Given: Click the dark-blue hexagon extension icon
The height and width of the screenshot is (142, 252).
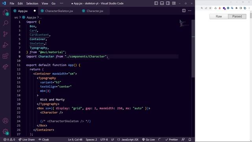Looking at the screenshot, I should [224, 8].
